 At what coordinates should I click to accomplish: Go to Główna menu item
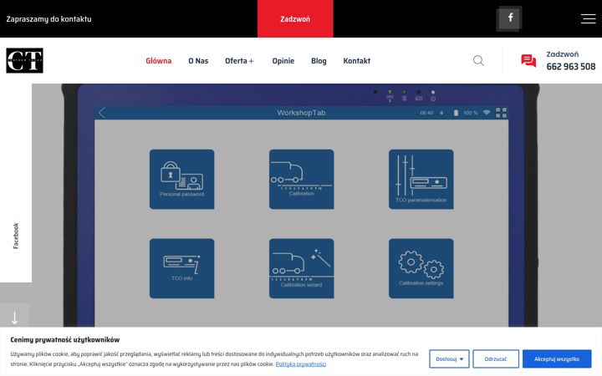(159, 61)
